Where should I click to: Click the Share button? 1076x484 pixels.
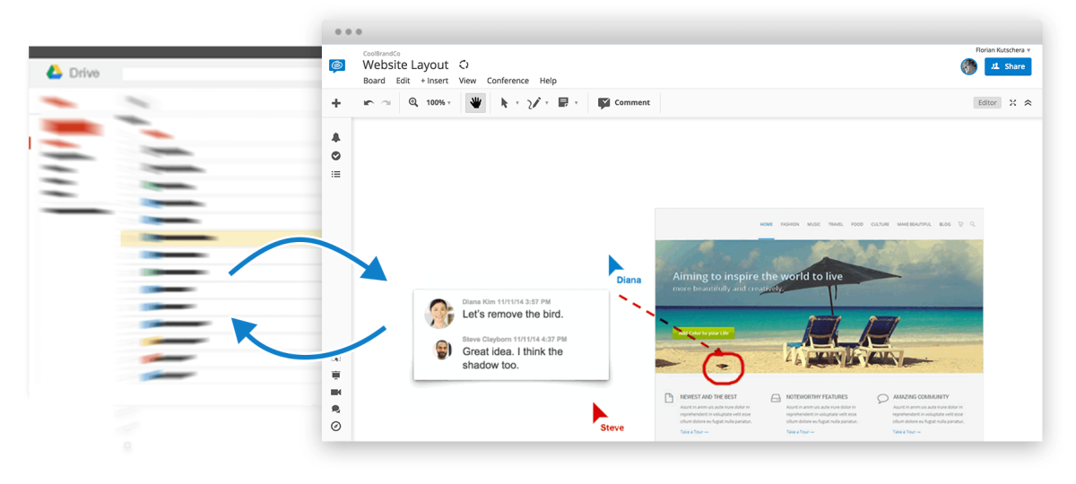coord(1008,66)
